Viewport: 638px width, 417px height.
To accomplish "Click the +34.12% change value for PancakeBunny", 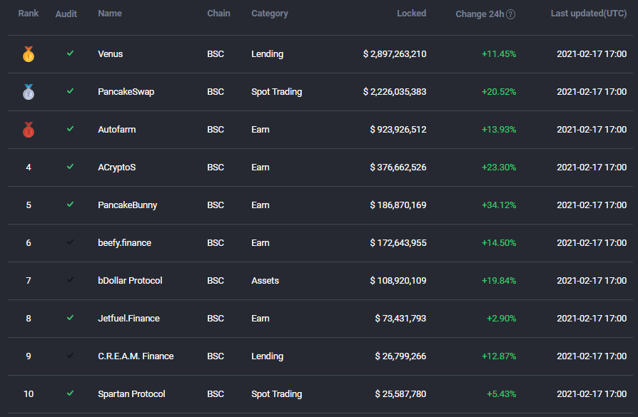I will pyautogui.click(x=499, y=205).
